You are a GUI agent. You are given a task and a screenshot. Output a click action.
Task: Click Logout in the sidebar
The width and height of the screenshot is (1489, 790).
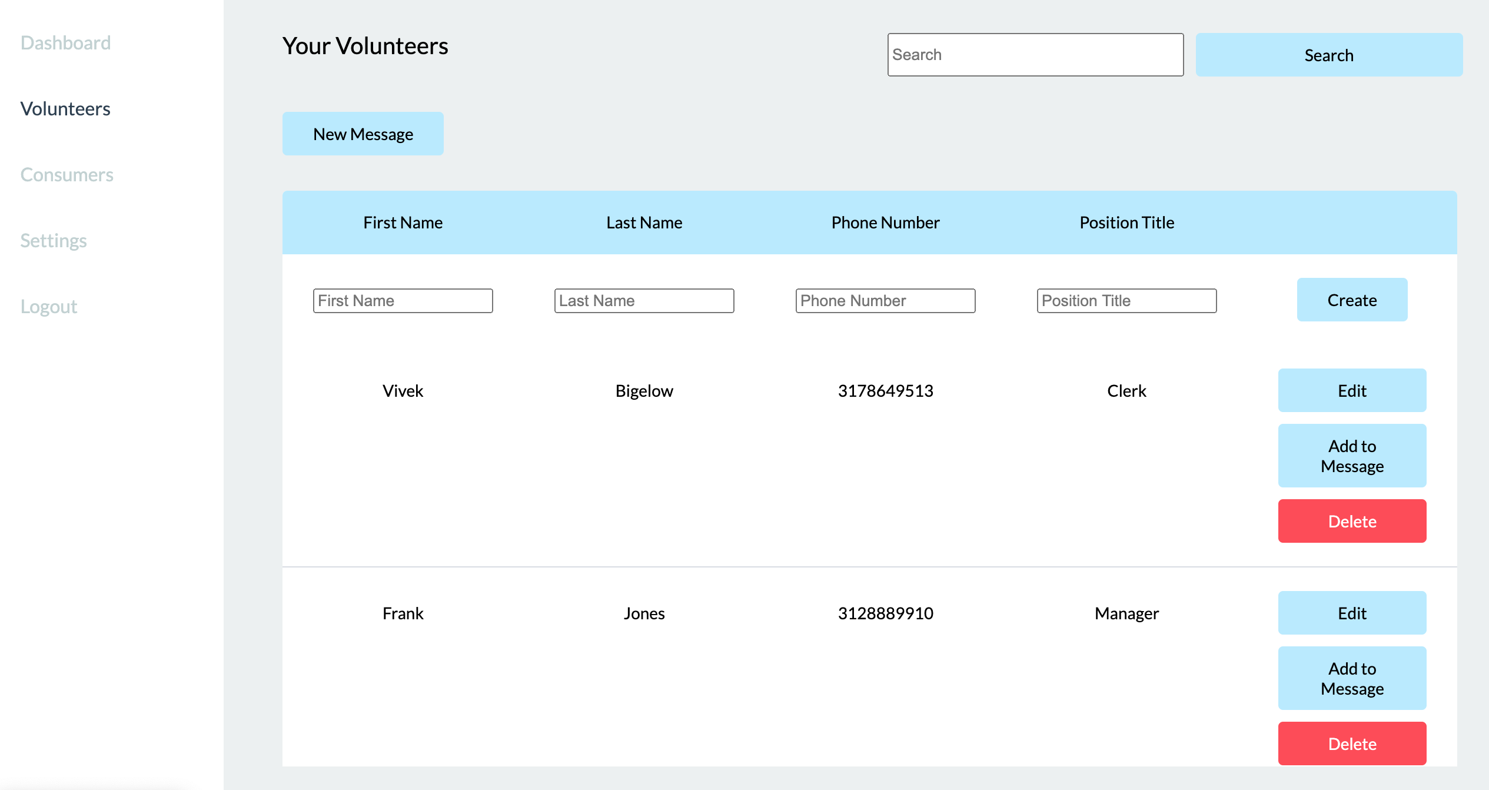click(49, 307)
